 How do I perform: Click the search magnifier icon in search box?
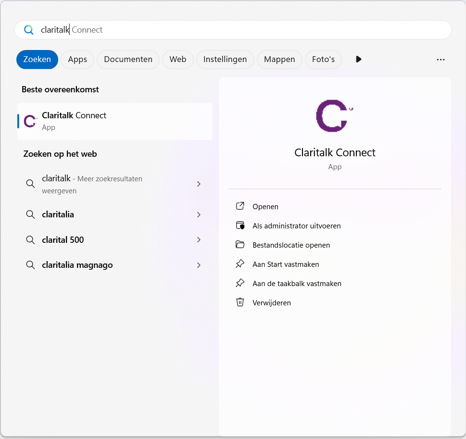[28, 30]
